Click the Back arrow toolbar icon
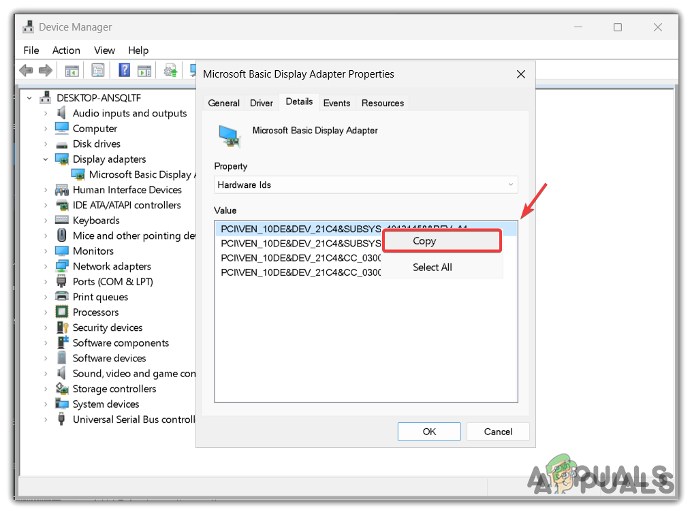 click(27, 70)
